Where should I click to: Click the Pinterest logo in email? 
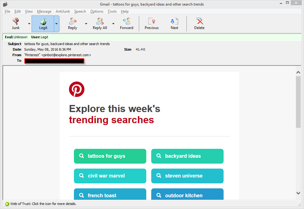coord(77,89)
